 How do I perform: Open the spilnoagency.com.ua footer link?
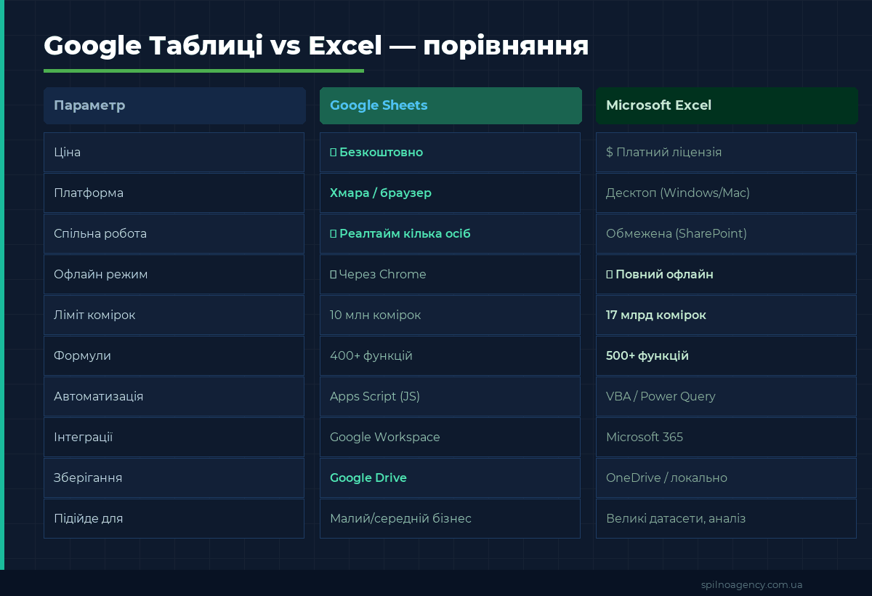(x=752, y=584)
